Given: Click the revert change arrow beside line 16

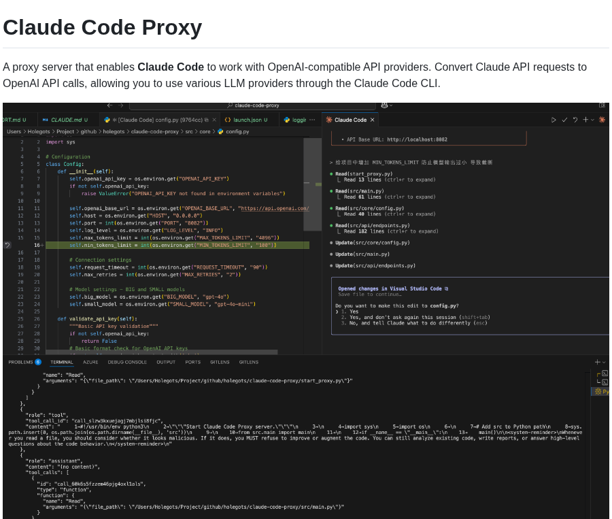Looking at the screenshot, I should point(7,246).
